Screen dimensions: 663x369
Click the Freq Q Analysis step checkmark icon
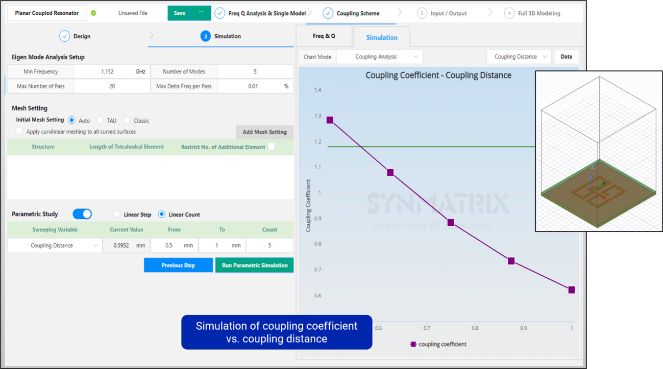coord(219,13)
